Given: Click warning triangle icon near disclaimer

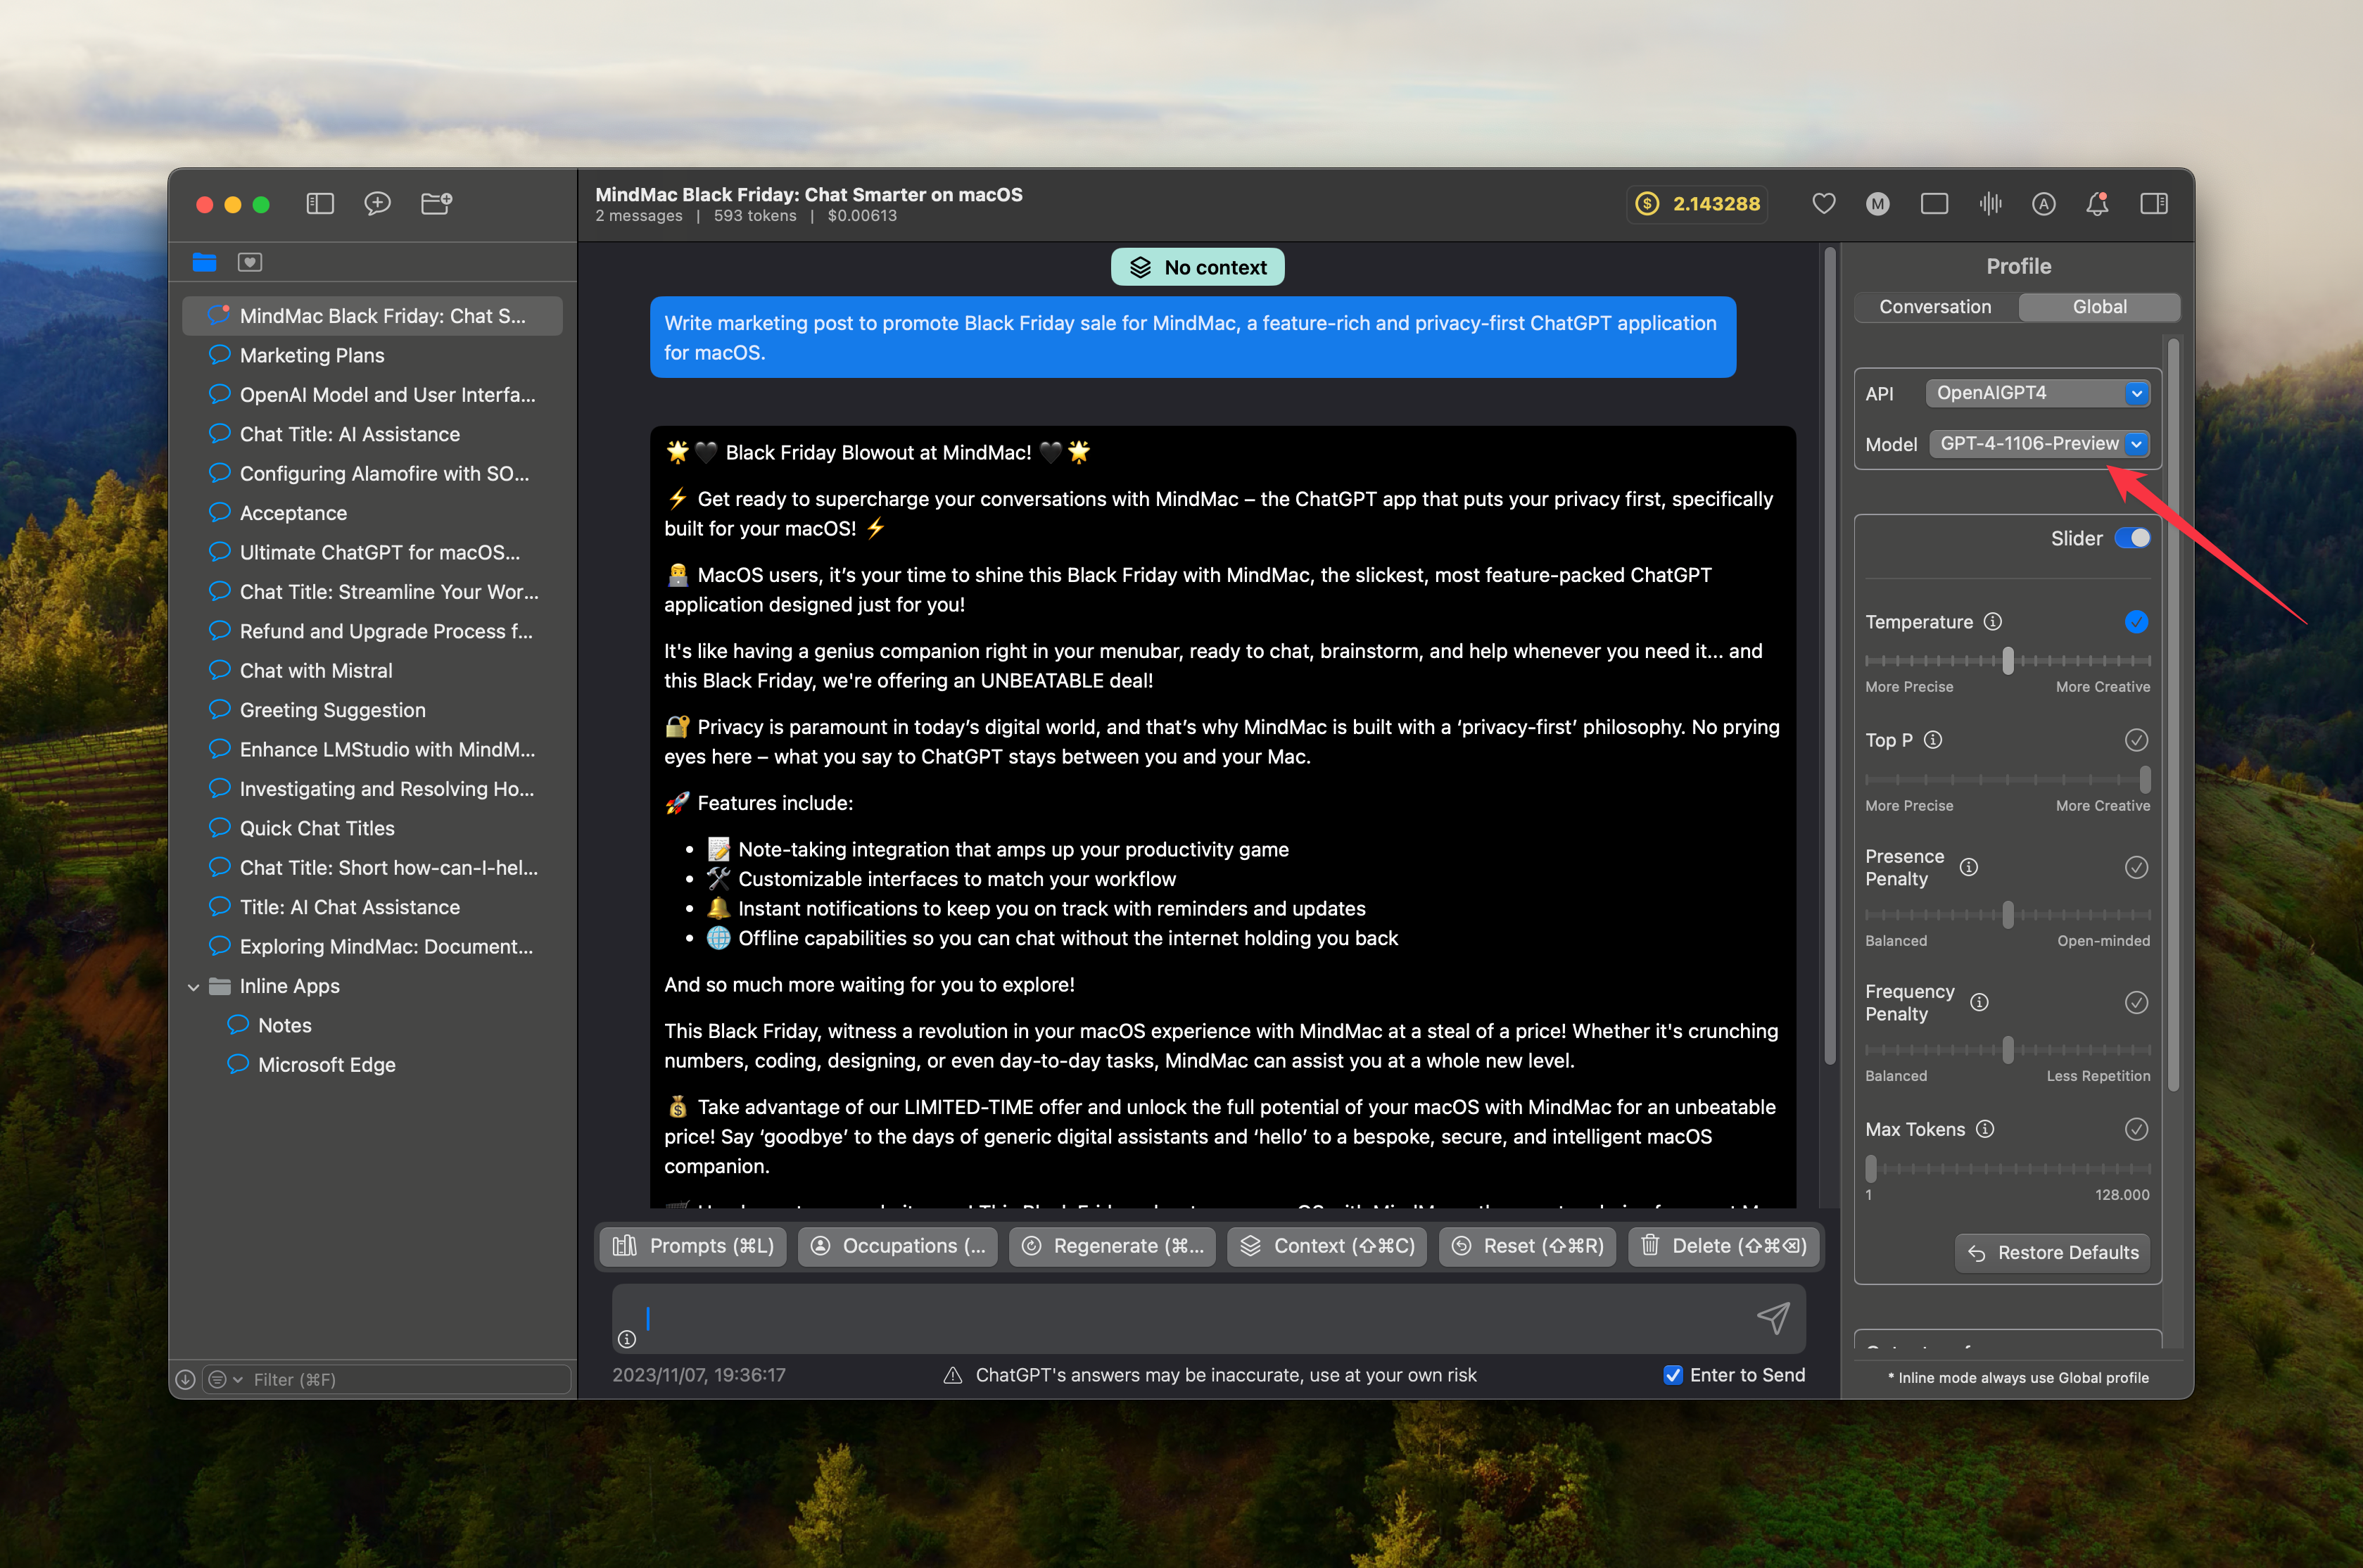Looking at the screenshot, I should (x=953, y=1375).
